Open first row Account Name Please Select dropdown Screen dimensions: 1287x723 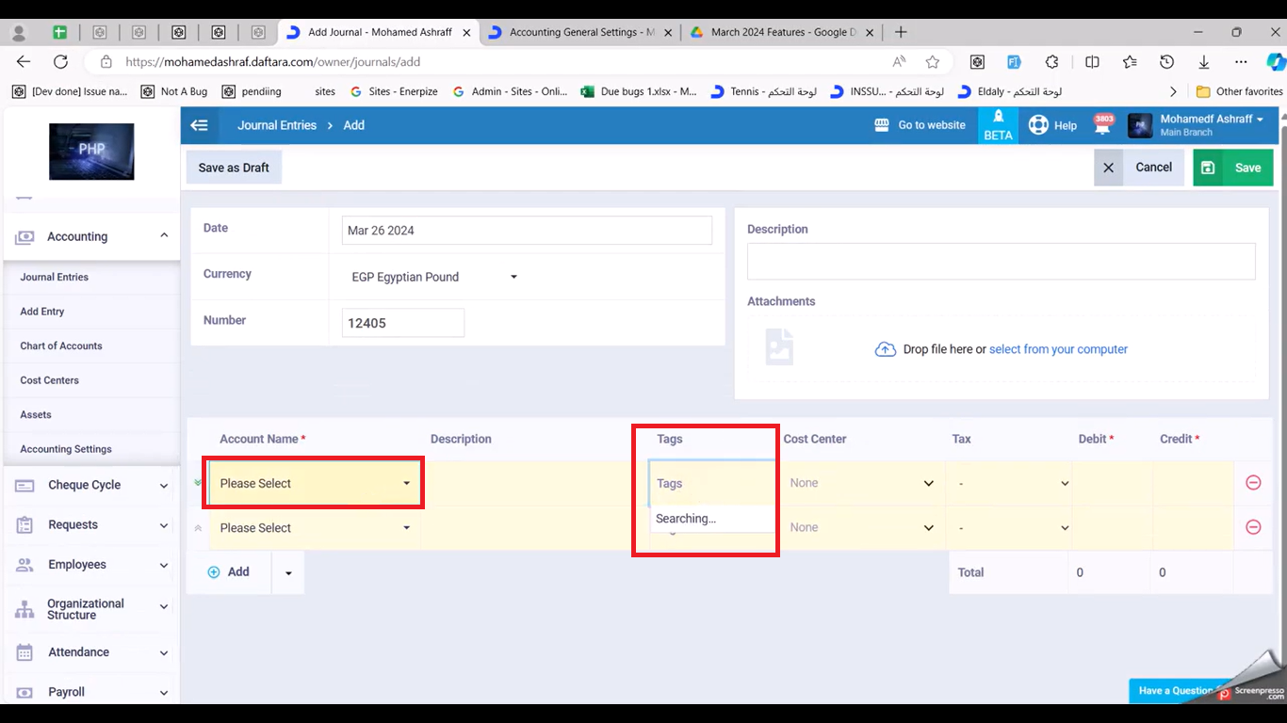[314, 484]
